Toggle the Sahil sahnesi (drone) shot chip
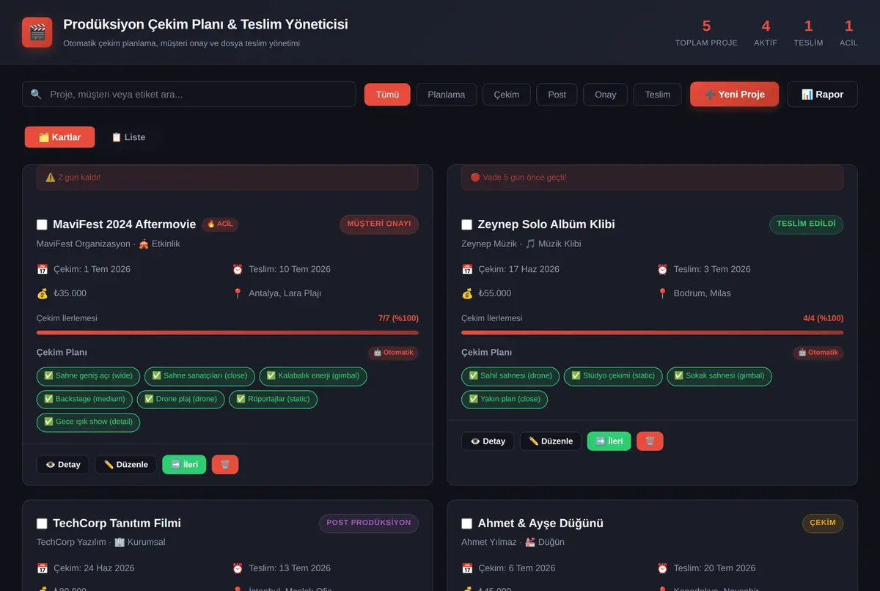Viewport: 880px width, 591px height. pos(510,376)
